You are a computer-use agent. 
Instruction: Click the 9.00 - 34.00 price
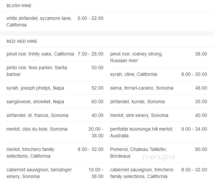coord(194,129)
